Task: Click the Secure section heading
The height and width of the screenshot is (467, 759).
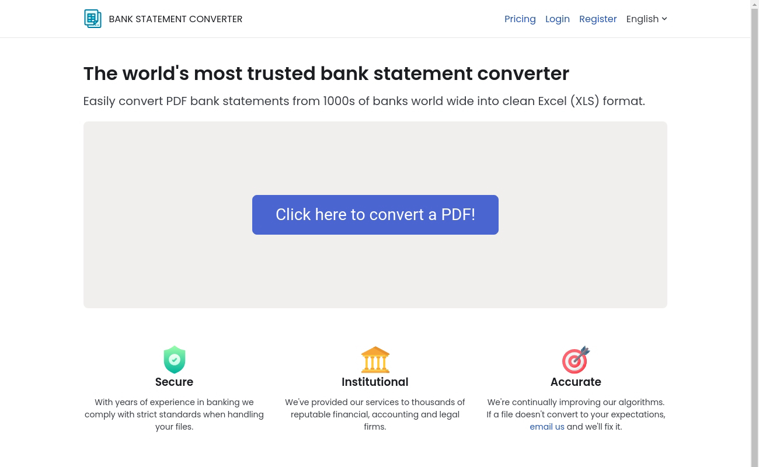Action: tap(174, 382)
